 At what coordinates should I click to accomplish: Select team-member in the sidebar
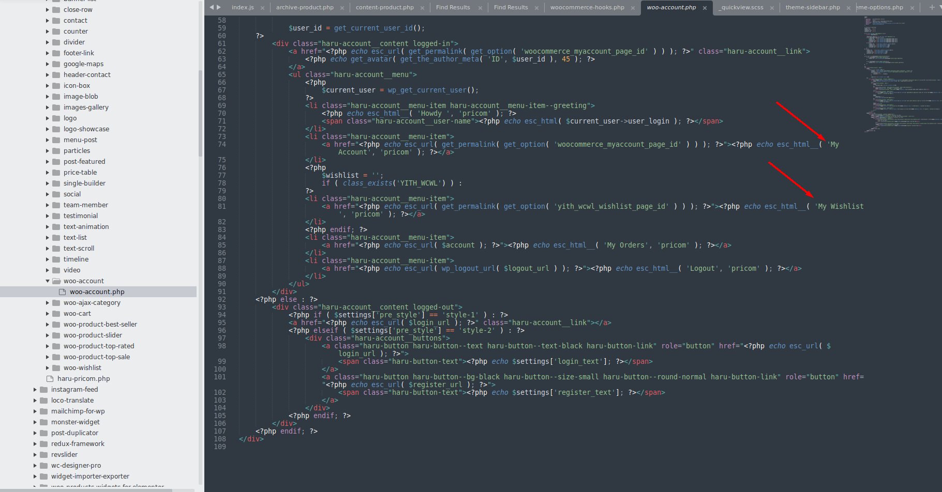pos(86,205)
